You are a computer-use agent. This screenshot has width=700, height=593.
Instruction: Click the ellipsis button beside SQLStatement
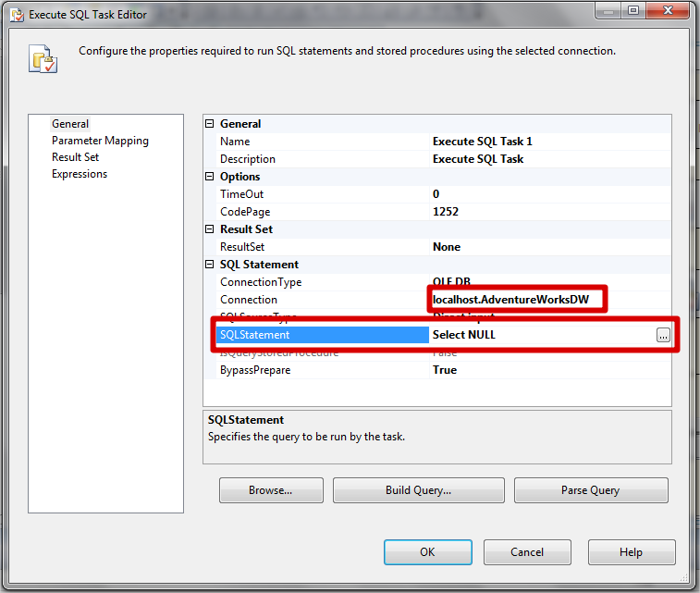pos(663,336)
